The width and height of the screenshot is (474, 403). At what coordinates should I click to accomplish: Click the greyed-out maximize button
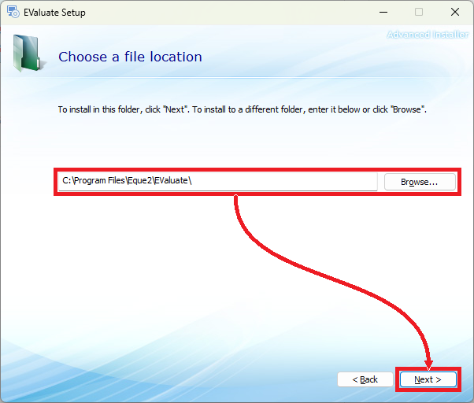coord(419,12)
